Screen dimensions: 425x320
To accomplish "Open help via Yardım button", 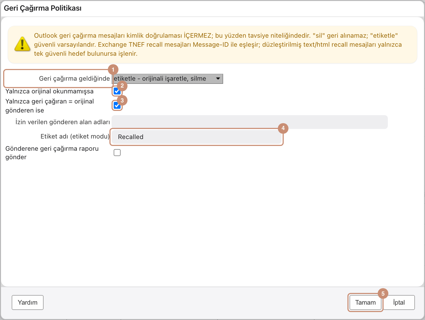I will pos(28,302).
